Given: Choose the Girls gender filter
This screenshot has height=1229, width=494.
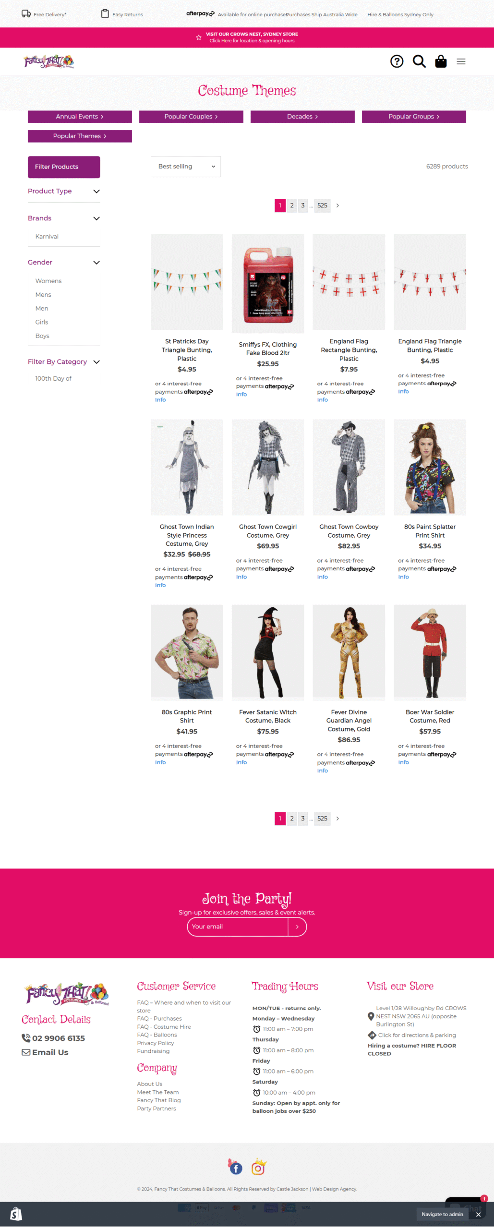Looking at the screenshot, I should 42,322.
